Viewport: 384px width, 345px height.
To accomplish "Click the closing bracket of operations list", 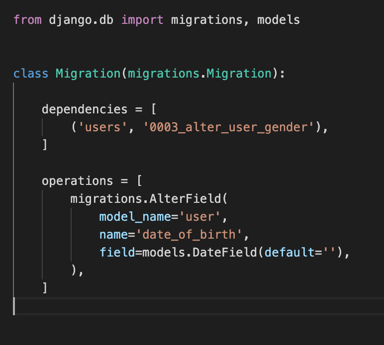I will click(45, 288).
